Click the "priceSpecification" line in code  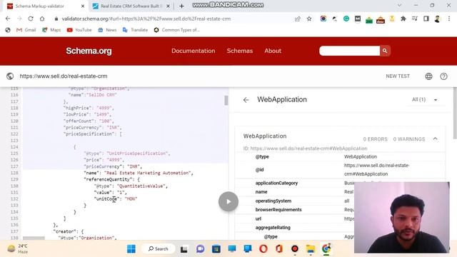pos(93,134)
